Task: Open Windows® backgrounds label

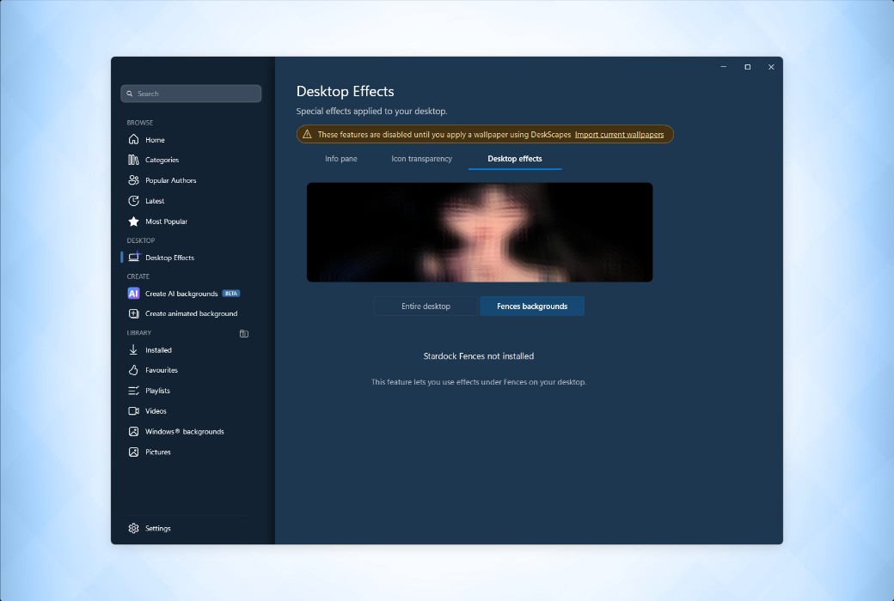Action: pos(184,432)
